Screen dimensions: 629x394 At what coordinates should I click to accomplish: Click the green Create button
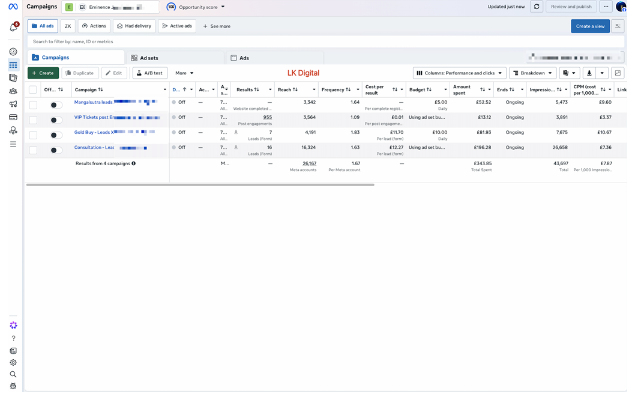pyautogui.click(x=43, y=73)
